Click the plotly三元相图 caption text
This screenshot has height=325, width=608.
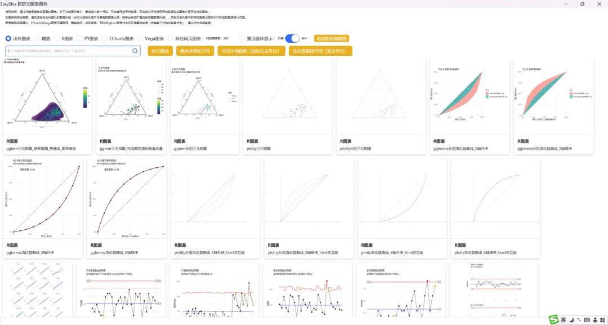pos(258,149)
